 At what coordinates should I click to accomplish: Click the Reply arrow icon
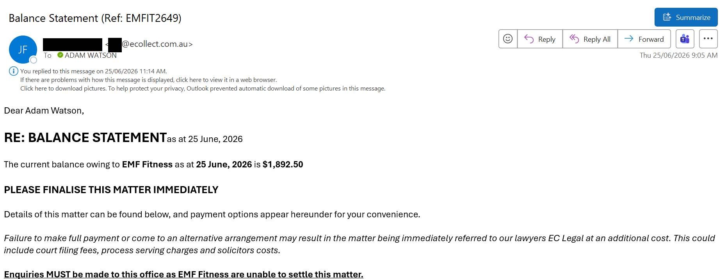tap(529, 39)
